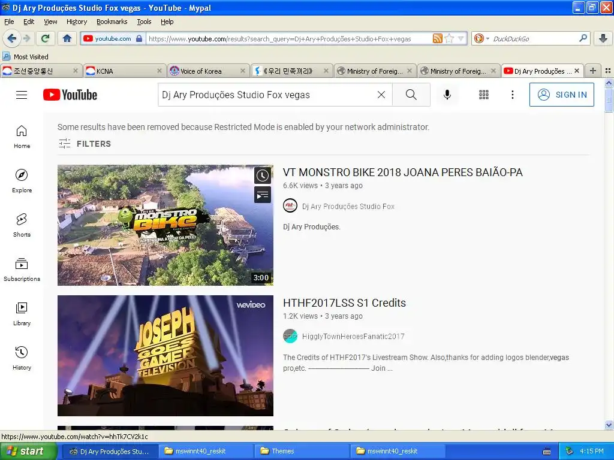
Task: Open HTHF2017LSS S1 Credits video title
Action: (x=344, y=302)
